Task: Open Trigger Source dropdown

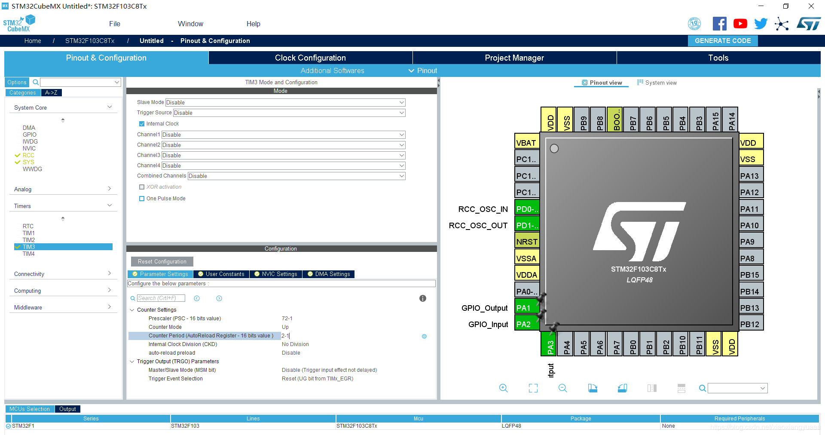Action: tap(289, 113)
